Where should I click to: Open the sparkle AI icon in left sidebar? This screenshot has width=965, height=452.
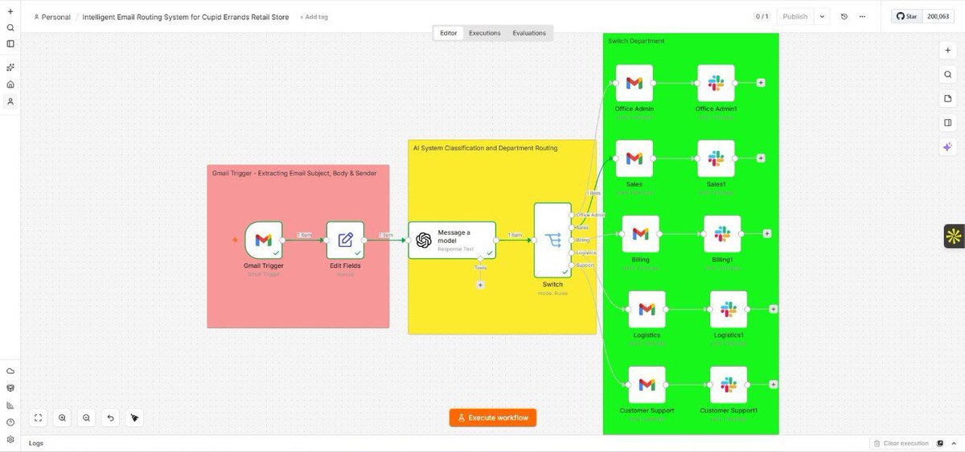pyautogui.click(x=10, y=68)
